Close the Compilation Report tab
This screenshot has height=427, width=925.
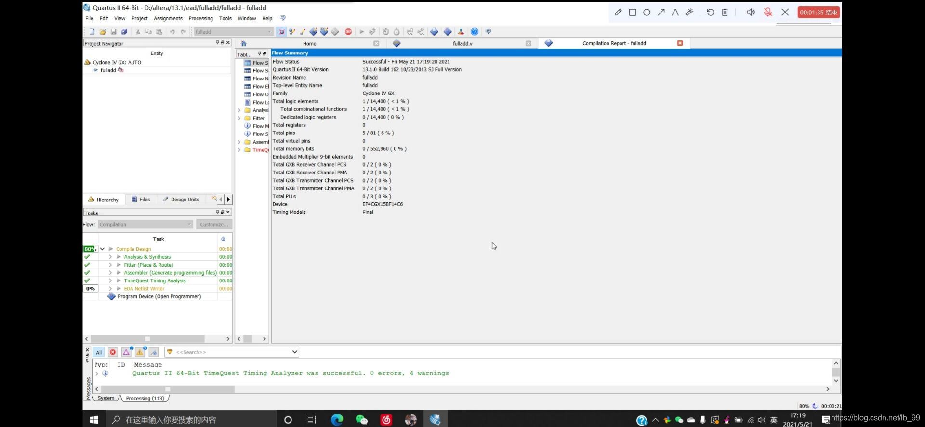coord(680,43)
